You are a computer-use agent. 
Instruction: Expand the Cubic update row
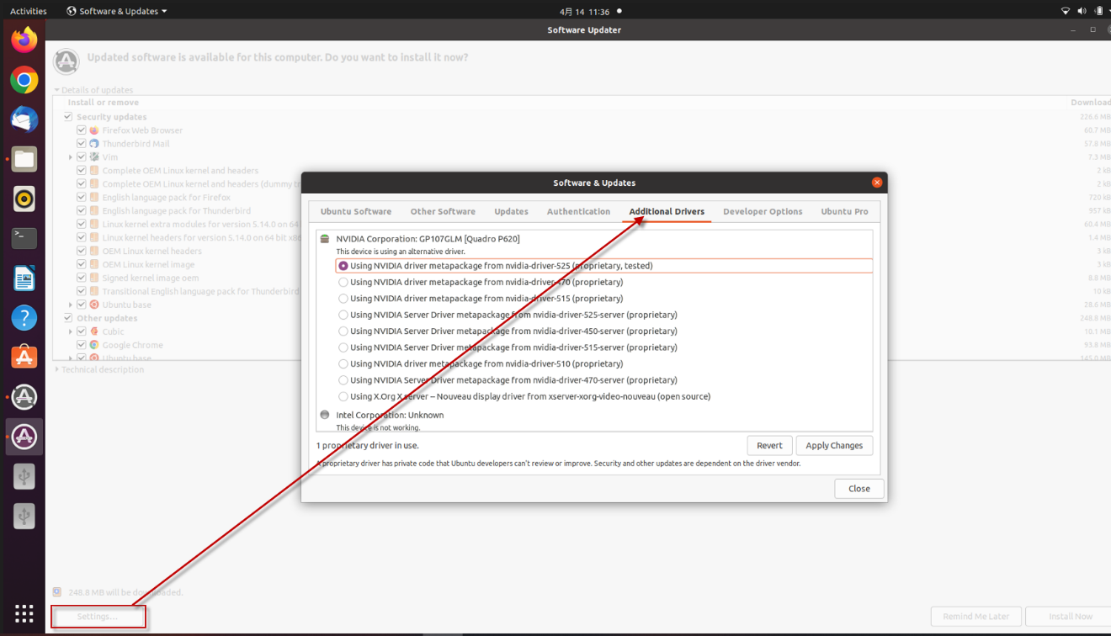coord(71,331)
